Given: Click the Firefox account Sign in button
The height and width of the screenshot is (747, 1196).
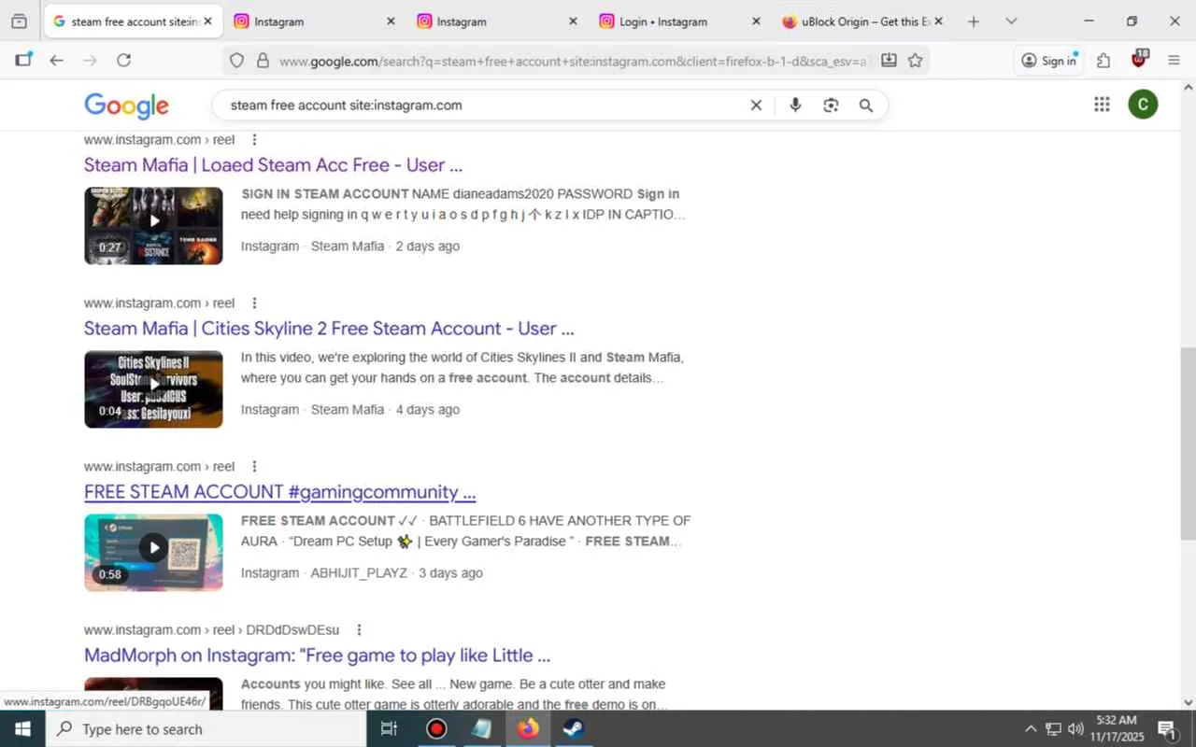Looking at the screenshot, I should coord(1048,61).
